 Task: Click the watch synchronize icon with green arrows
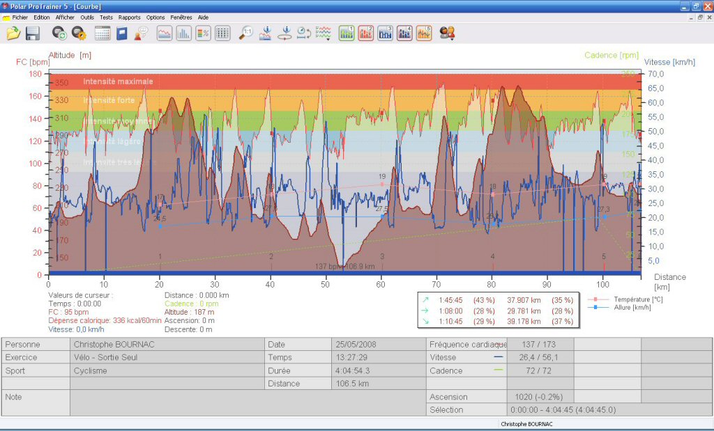click(x=59, y=33)
